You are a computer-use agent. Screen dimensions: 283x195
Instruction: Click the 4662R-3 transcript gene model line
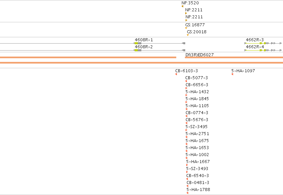point(263,43)
